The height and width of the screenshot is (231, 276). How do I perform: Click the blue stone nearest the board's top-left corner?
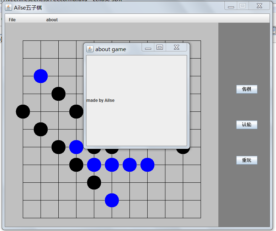point(41,76)
